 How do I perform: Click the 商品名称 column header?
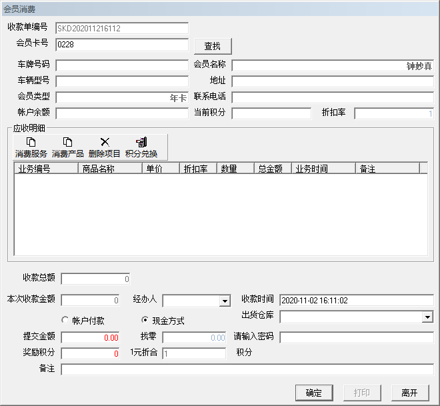pyautogui.click(x=110, y=169)
